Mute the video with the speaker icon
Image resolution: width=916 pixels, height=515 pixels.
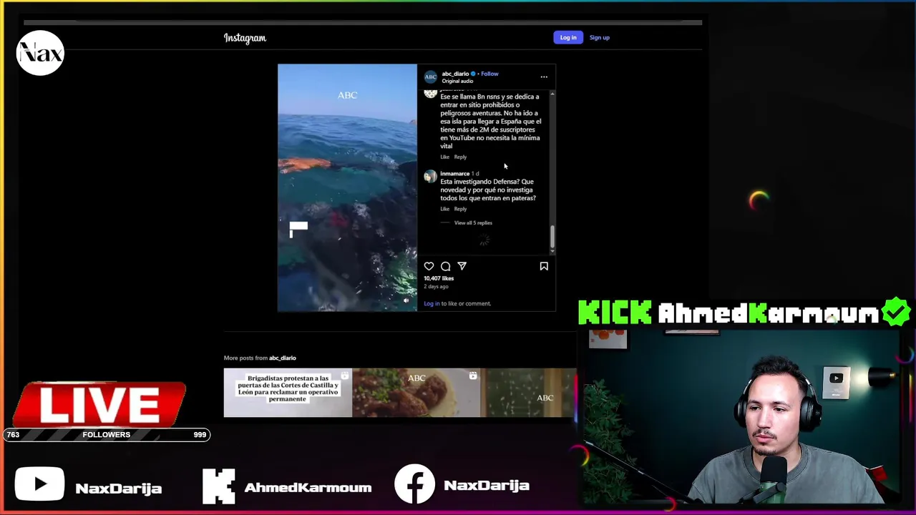pyautogui.click(x=406, y=300)
